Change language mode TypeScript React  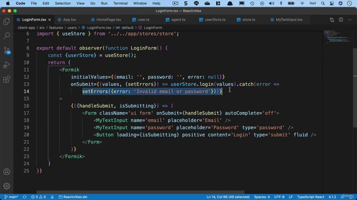tap(311, 197)
